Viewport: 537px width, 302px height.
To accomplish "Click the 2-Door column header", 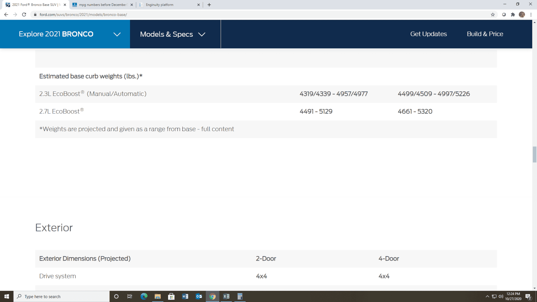I will point(266,258).
